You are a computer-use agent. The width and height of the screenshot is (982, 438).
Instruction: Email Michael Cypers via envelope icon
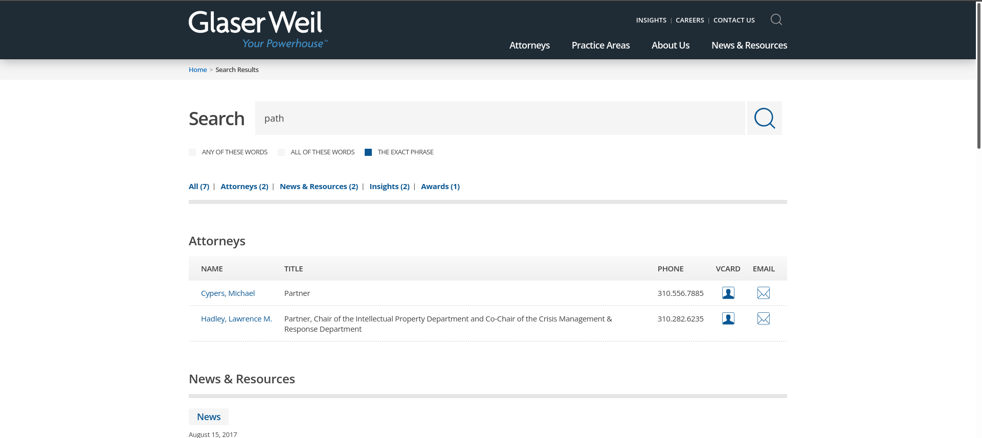(x=763, y=293)
